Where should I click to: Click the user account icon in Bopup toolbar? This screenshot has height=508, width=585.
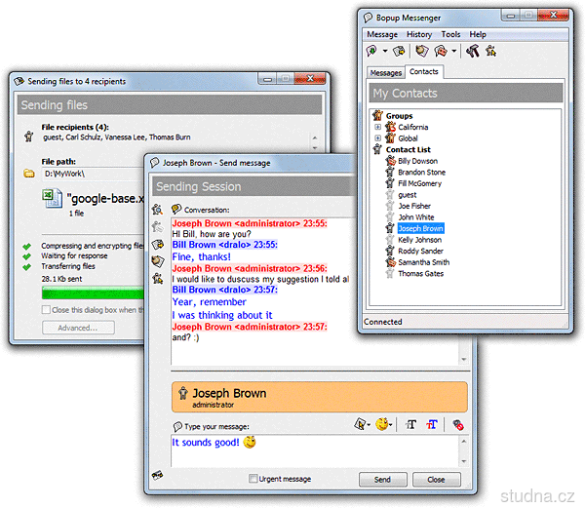pyautogui.click(x=491, y=51)
